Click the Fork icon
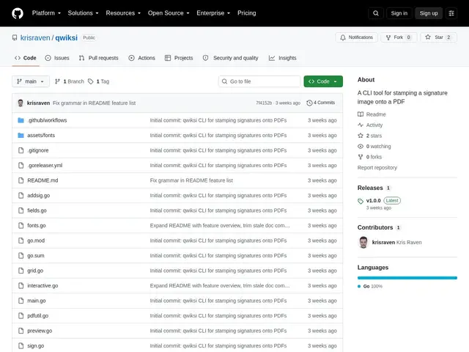The image size is (469, 352). [388, 37]
